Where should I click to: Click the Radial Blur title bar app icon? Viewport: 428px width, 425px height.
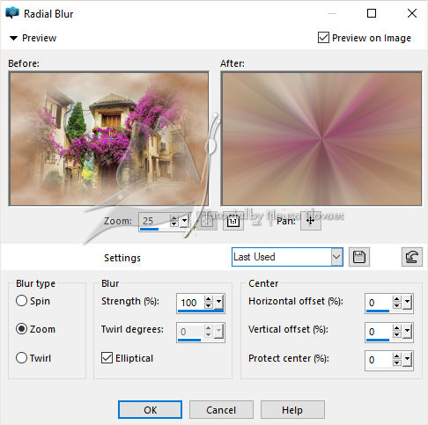point(12,13)
